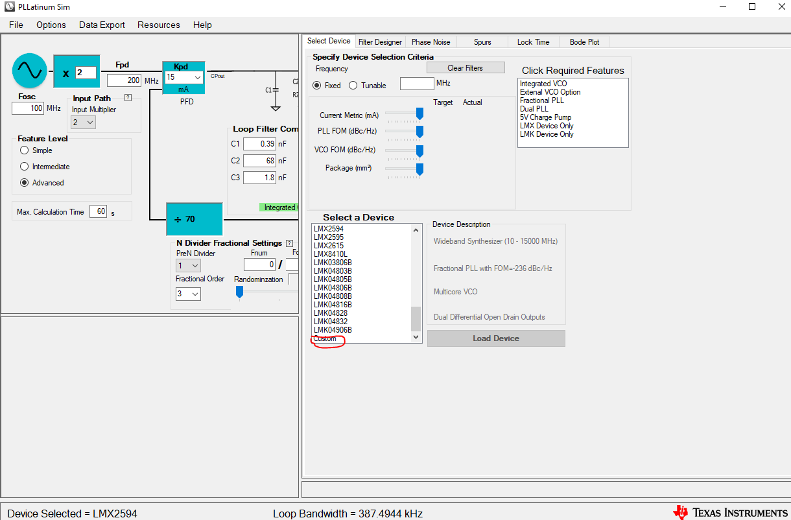Open the Help menu

pyautogui.click(x=202, y=25)
